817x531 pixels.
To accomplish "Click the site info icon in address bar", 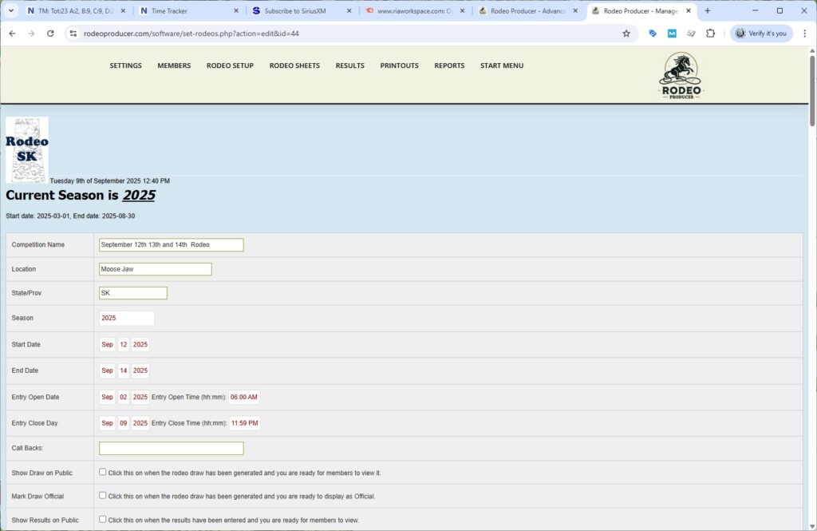I will (73, 34).
